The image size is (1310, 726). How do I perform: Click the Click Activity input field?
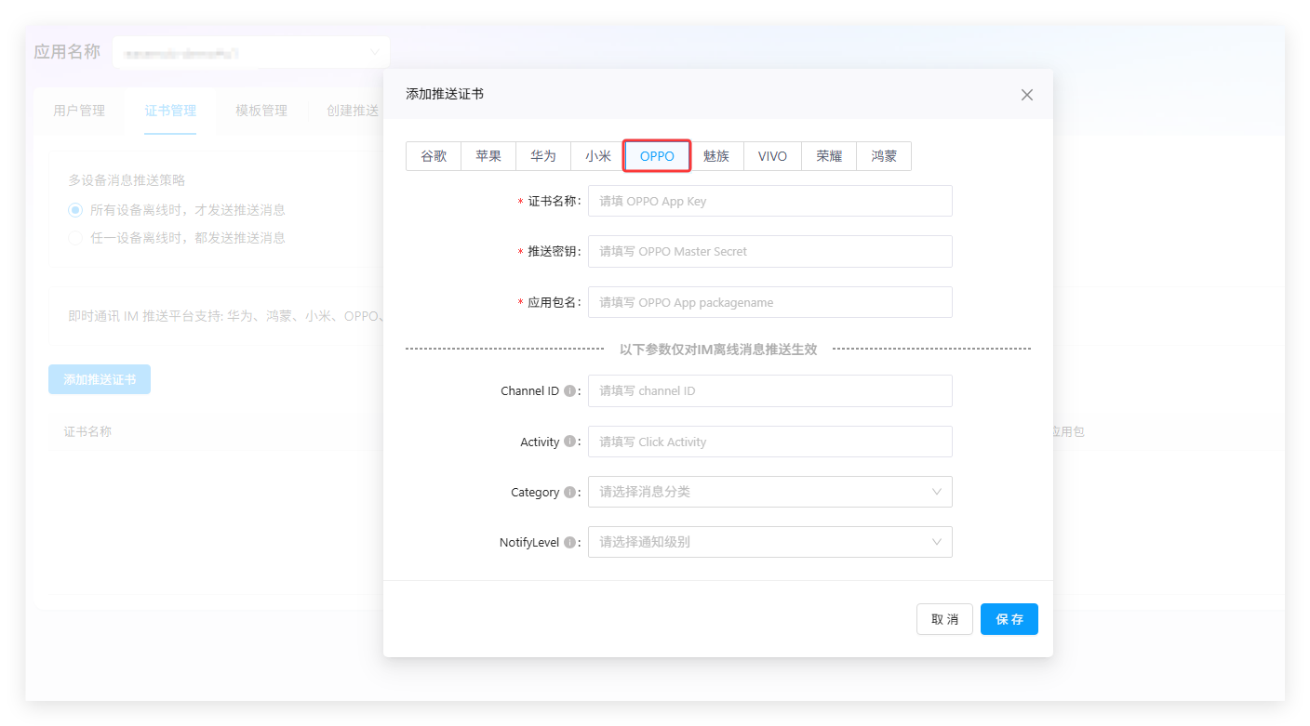pos(769,442)
